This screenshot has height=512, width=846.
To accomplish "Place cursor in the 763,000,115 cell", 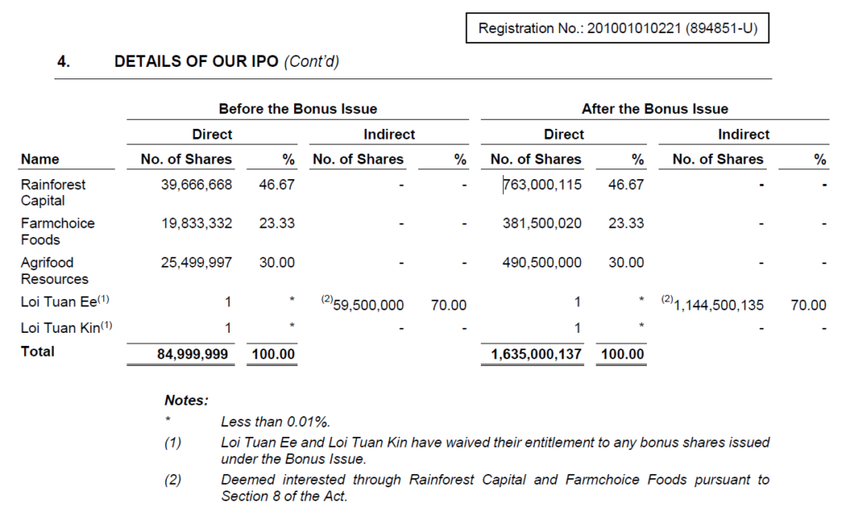I will coord(543,185).
